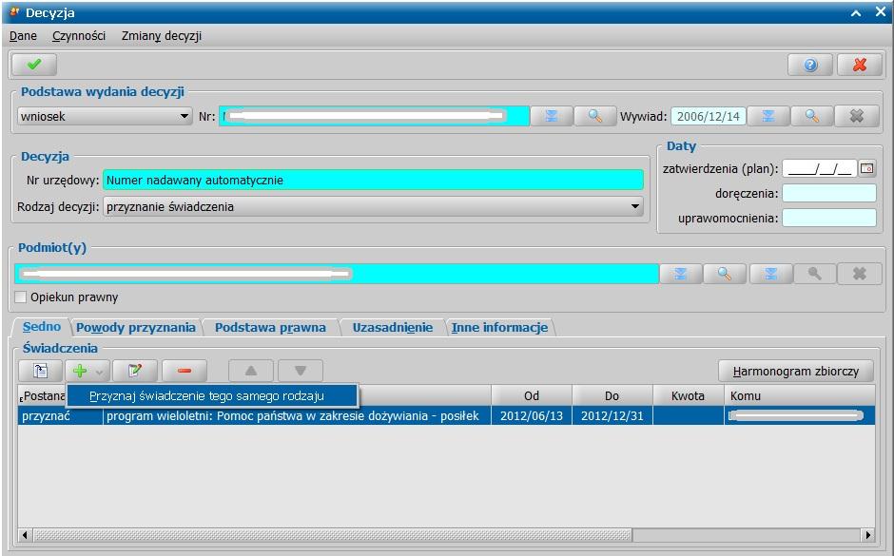Click 2012/06/13 start date cell
The height and width of the screenshot is (556, 894).
(x=532, y=416)
